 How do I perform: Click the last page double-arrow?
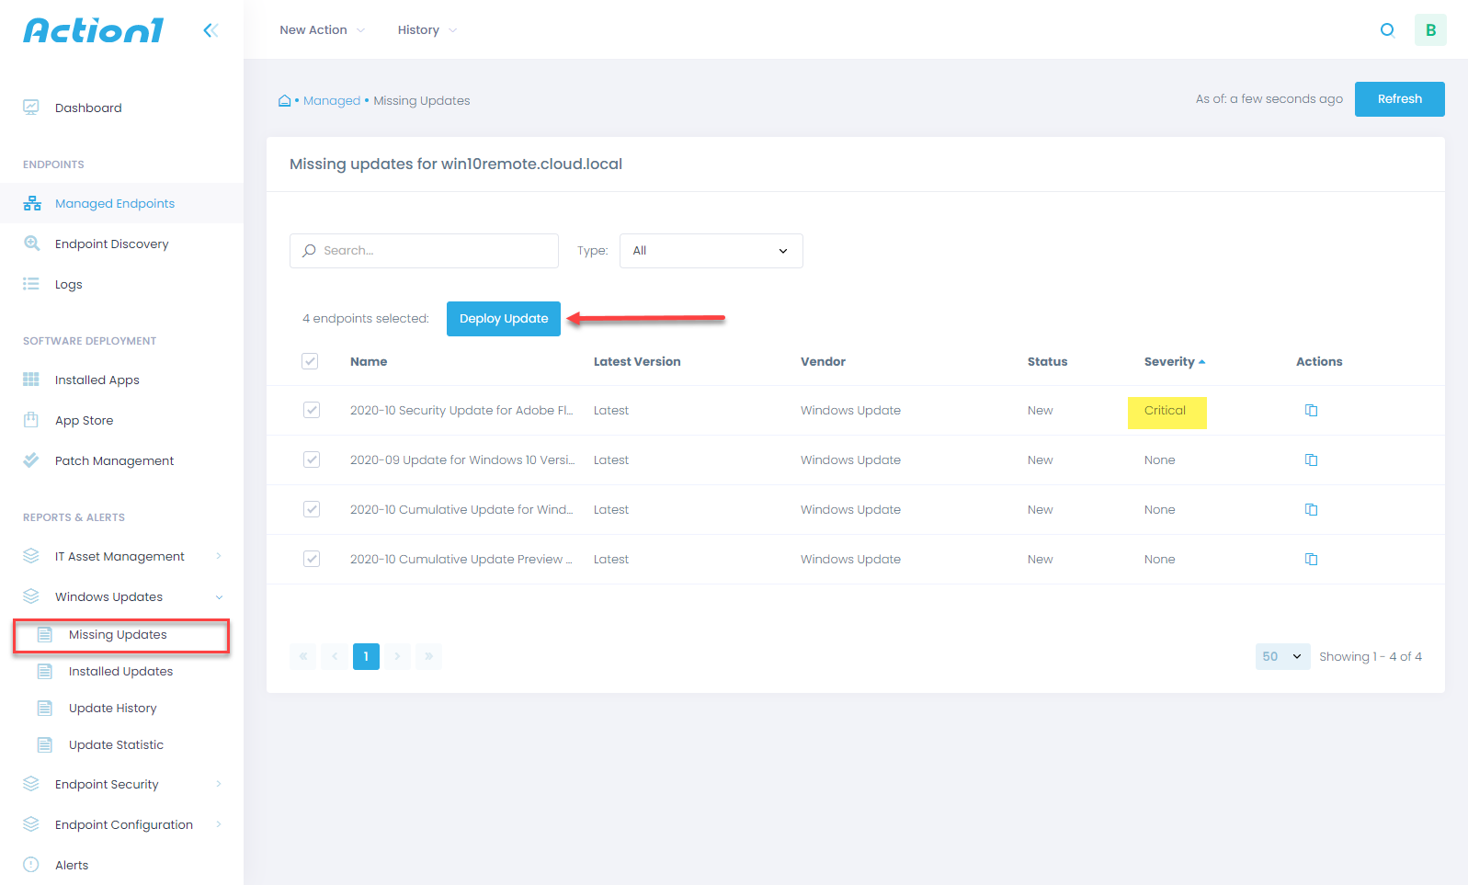[428, 656]
